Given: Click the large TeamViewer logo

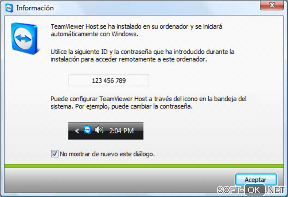Looking at the screenshot, I should click(x=25, y=38).
